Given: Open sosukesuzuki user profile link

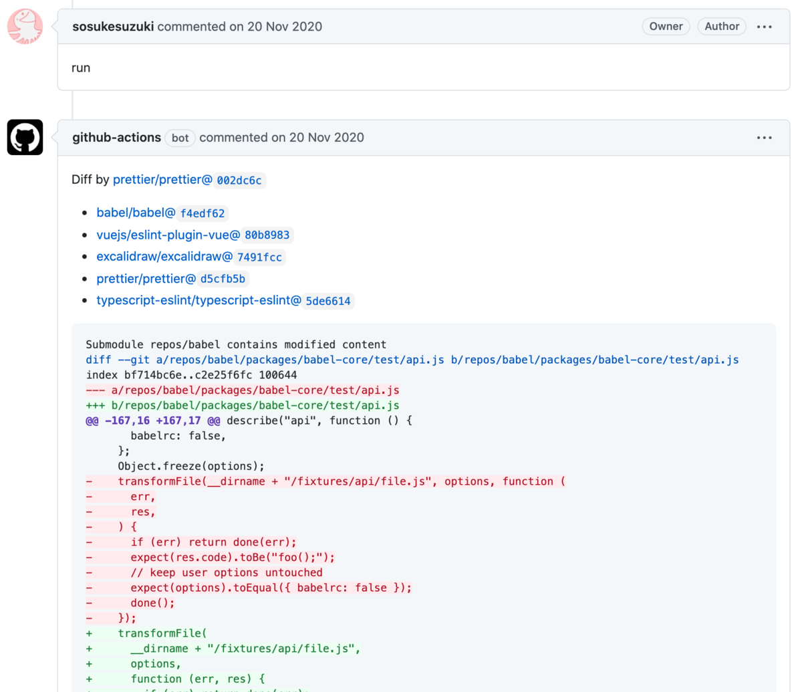Looking at the screenshot, I should point(113,27).
